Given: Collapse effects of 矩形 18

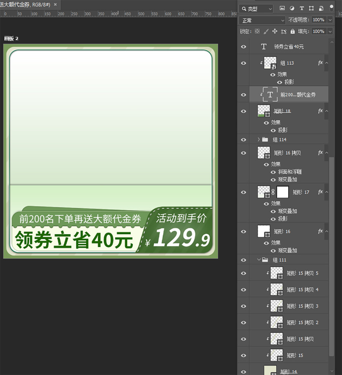Looking at the screenshot, I should [x=326, y=111].
